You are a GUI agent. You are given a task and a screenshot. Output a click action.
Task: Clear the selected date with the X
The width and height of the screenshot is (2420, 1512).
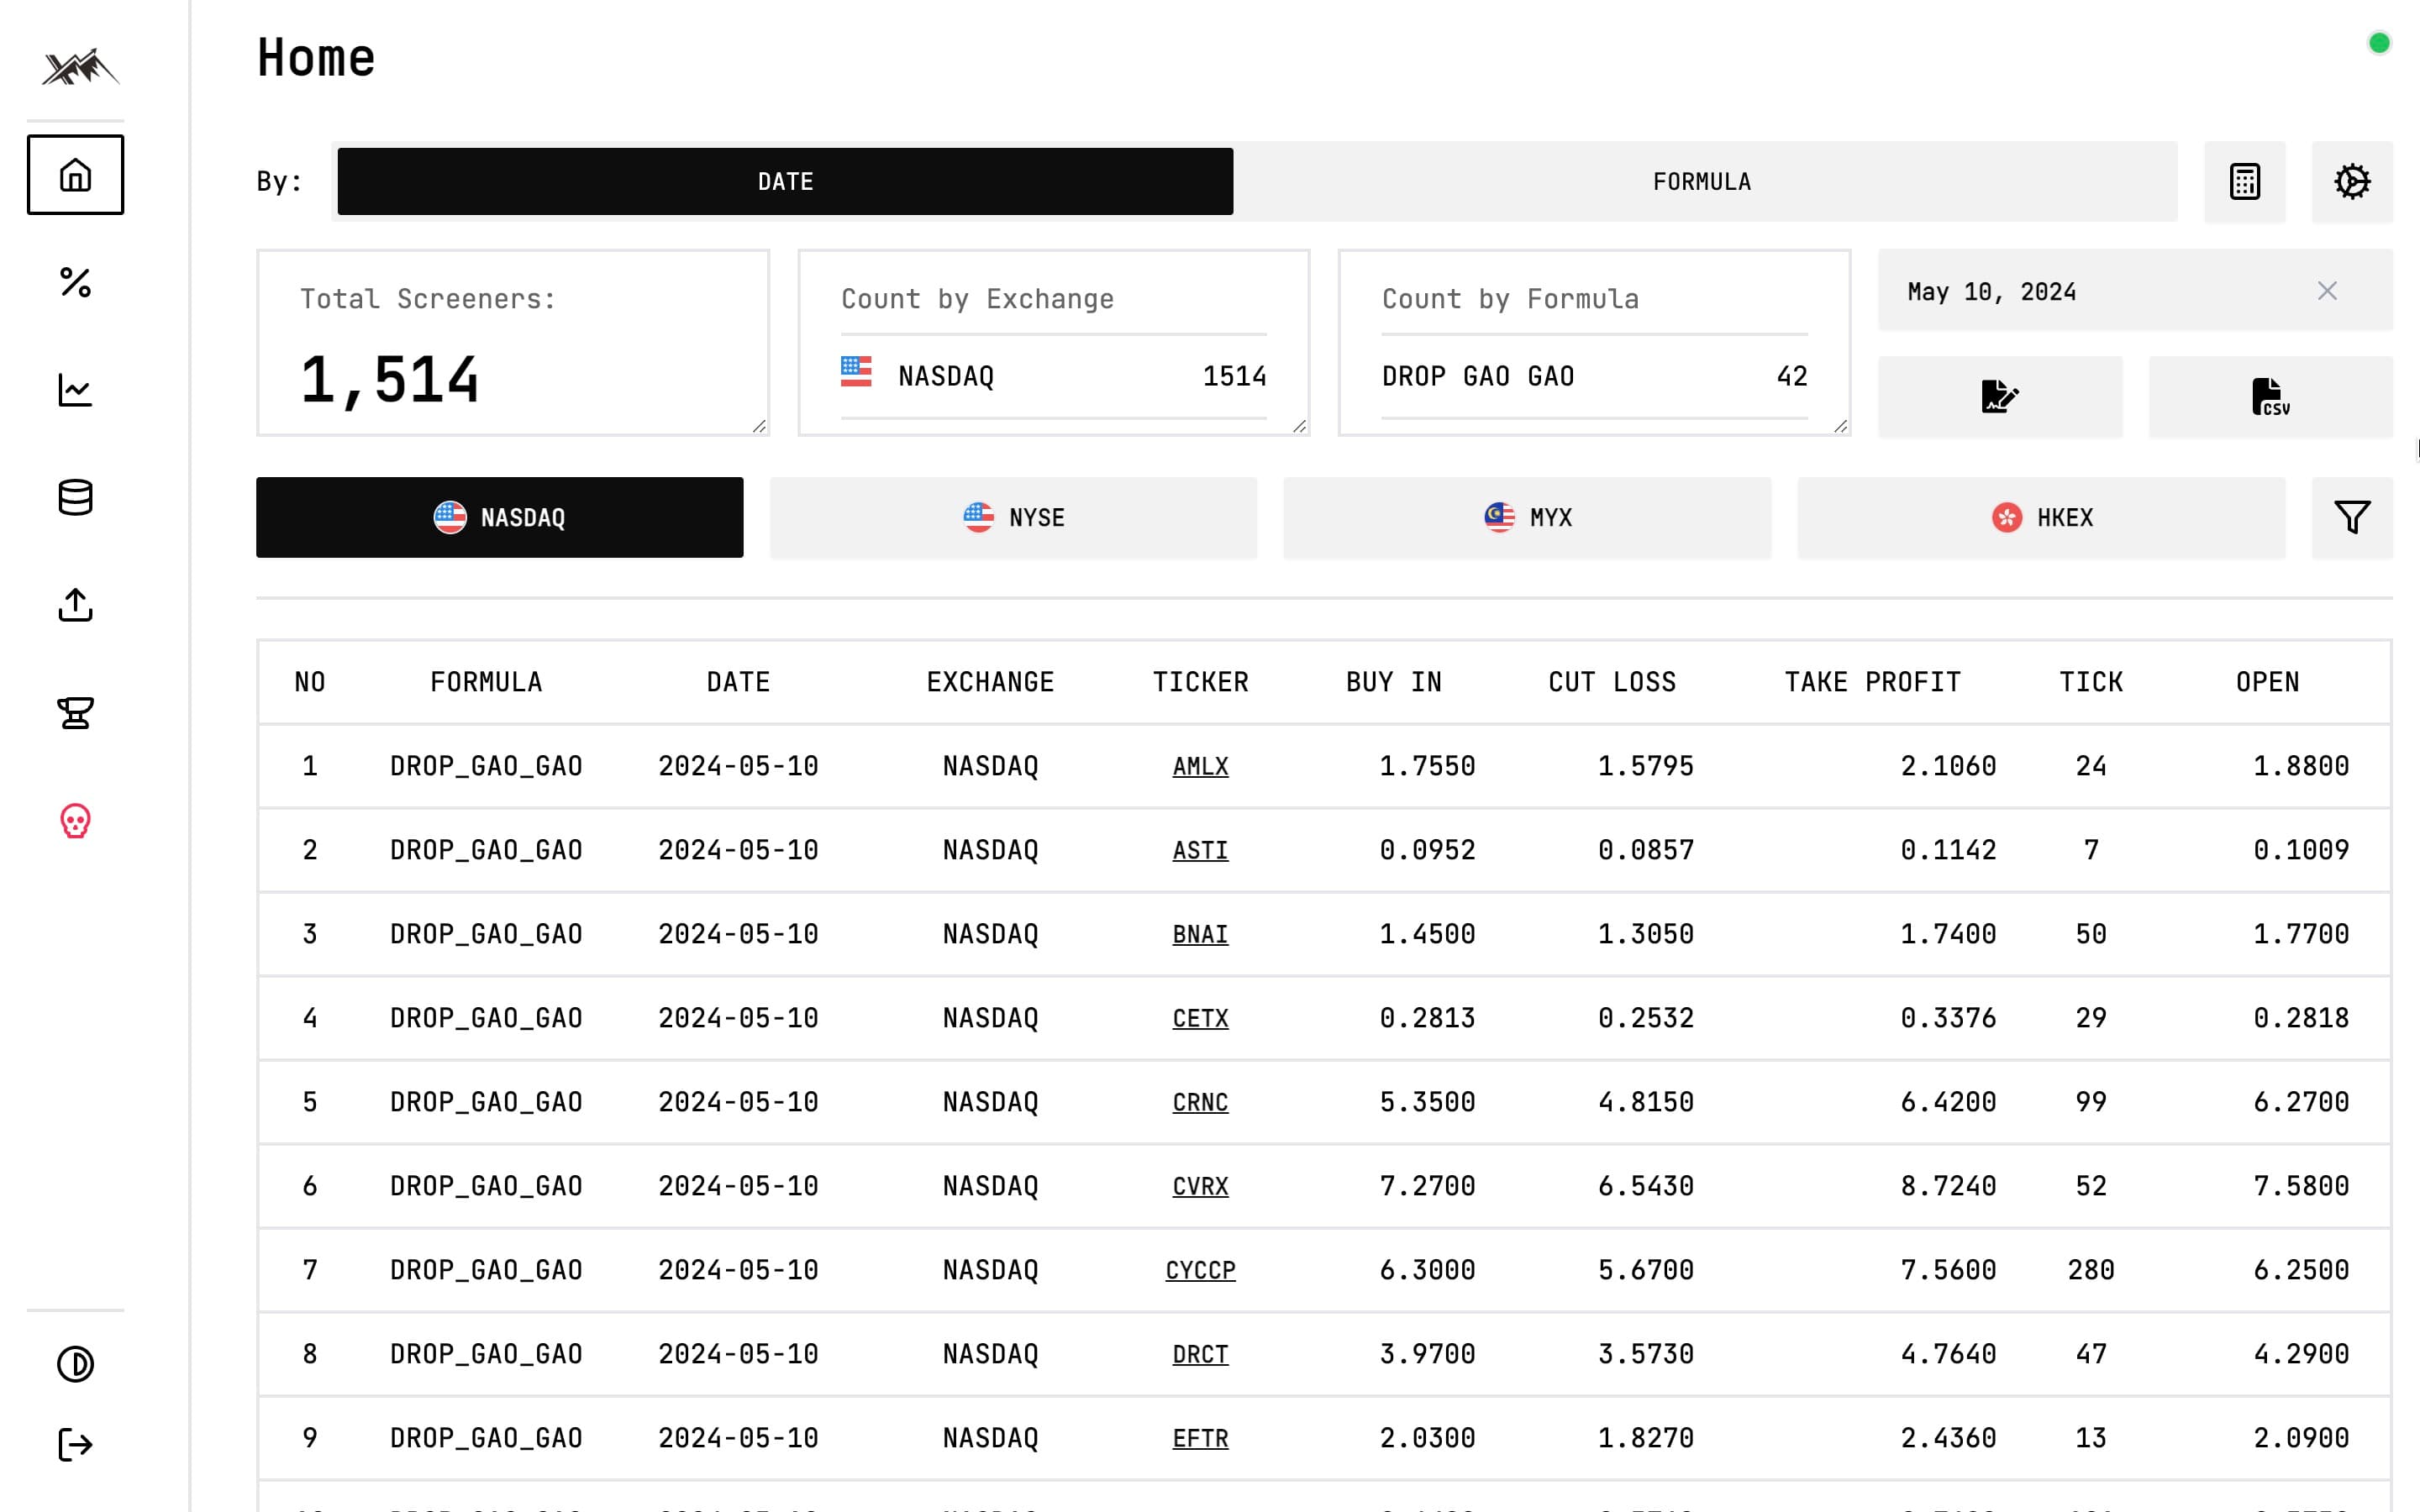pyautogui.click(x=2327, y=291)
